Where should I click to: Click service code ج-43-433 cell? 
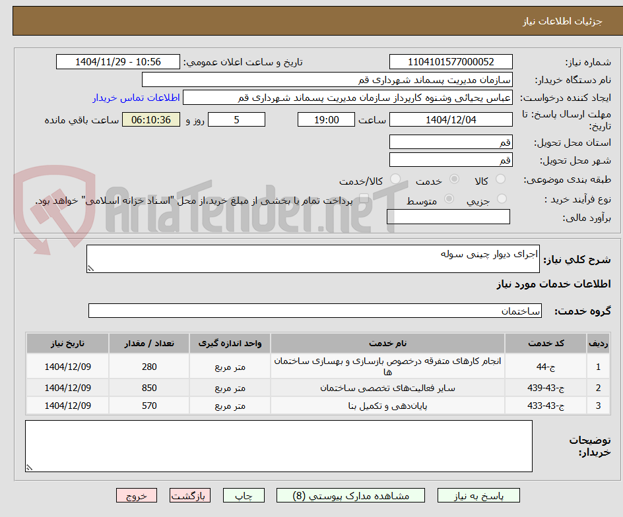click(x=546, y=406)
